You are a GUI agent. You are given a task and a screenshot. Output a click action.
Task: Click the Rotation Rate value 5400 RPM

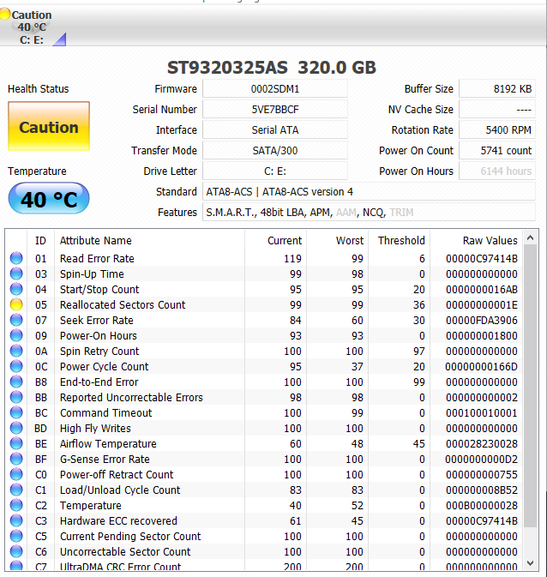(x=497, y=130)
